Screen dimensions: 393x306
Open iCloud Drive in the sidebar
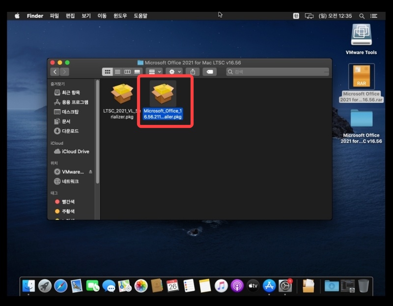72,152
